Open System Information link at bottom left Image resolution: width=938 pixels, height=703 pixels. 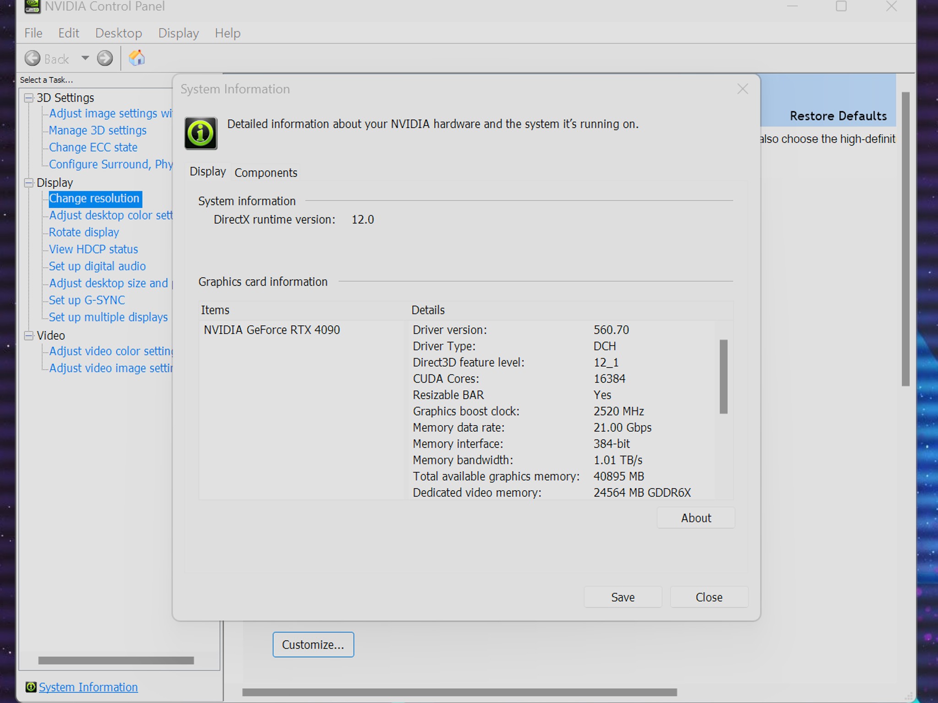click(x=88, y=687)
